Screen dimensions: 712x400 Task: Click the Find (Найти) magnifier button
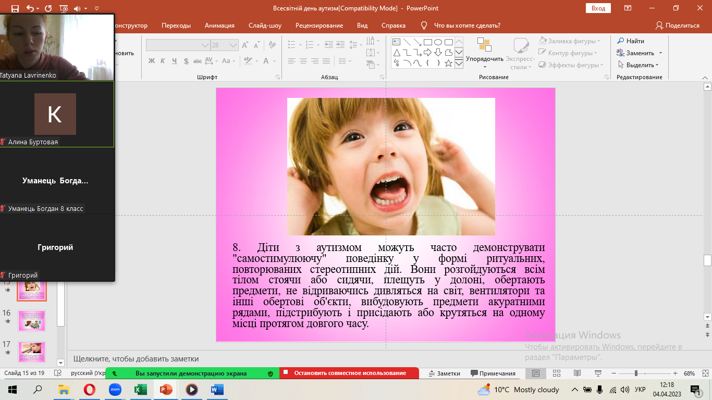pyautogui.click(x=631, y=41)
